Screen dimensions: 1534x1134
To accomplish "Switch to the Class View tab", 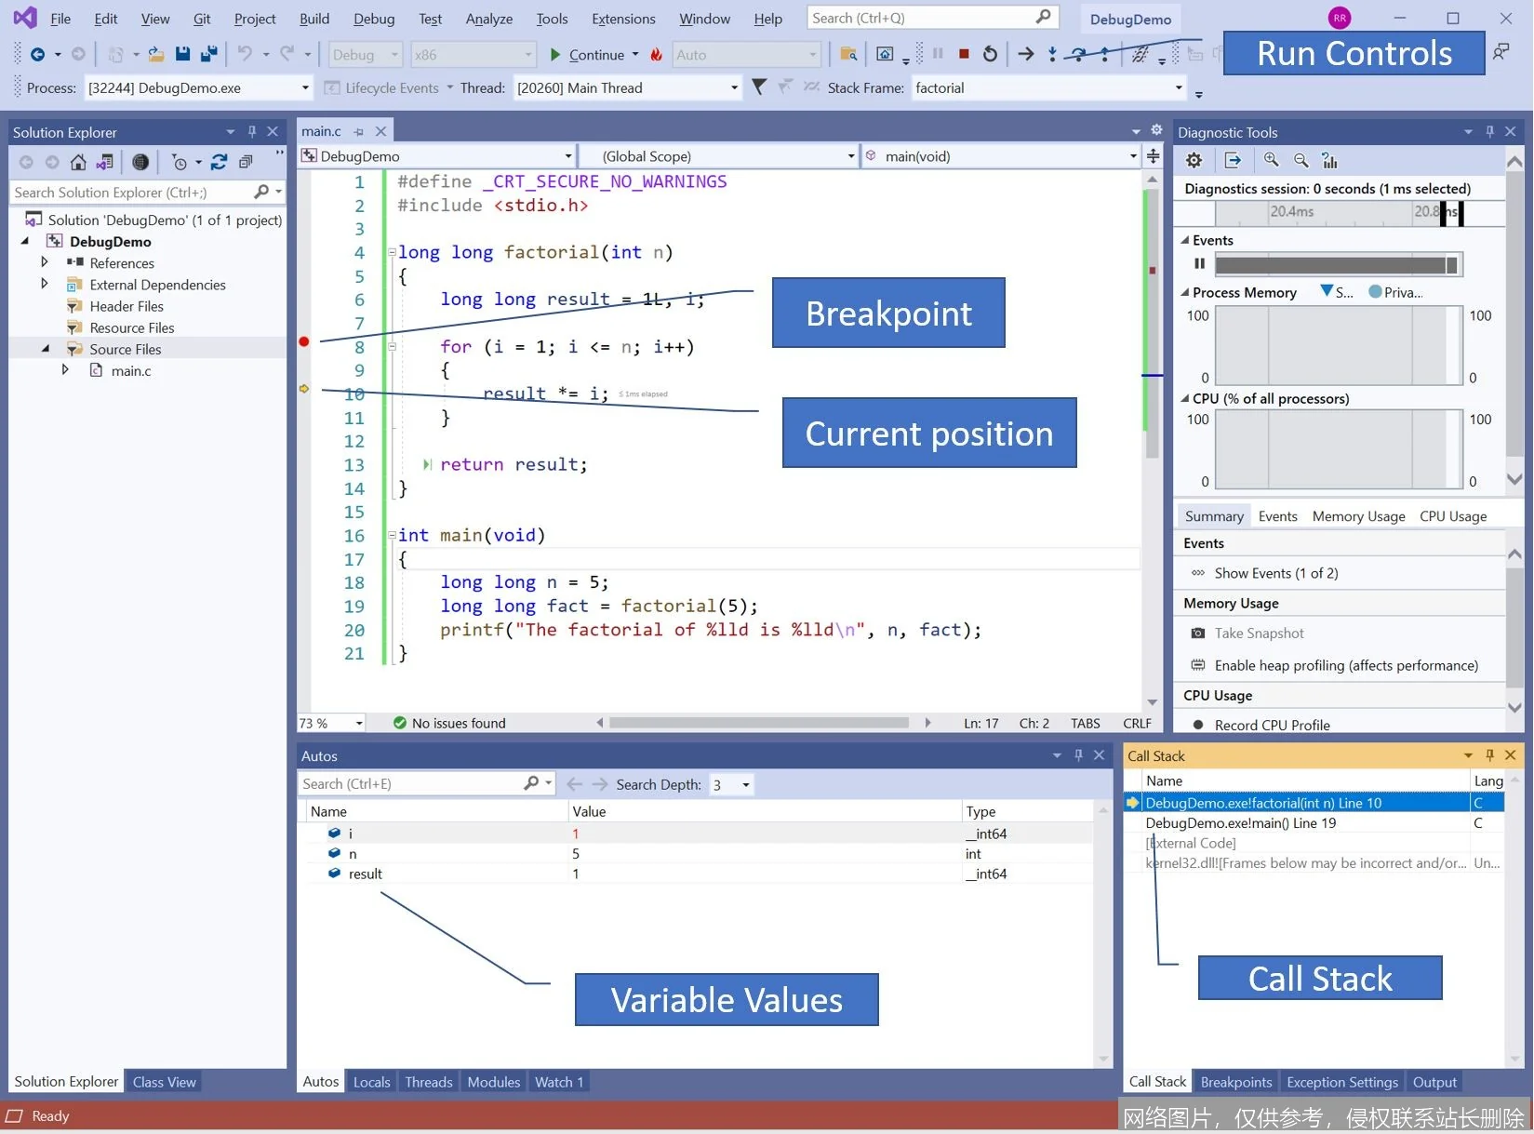I will point(164,1082).
